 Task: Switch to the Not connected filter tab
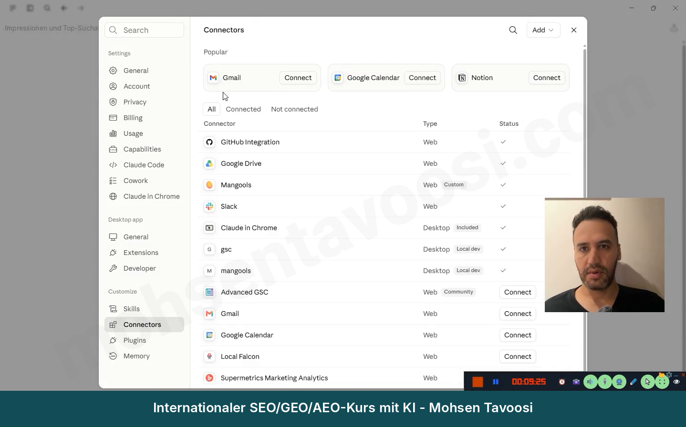click(x=294, y=109)
